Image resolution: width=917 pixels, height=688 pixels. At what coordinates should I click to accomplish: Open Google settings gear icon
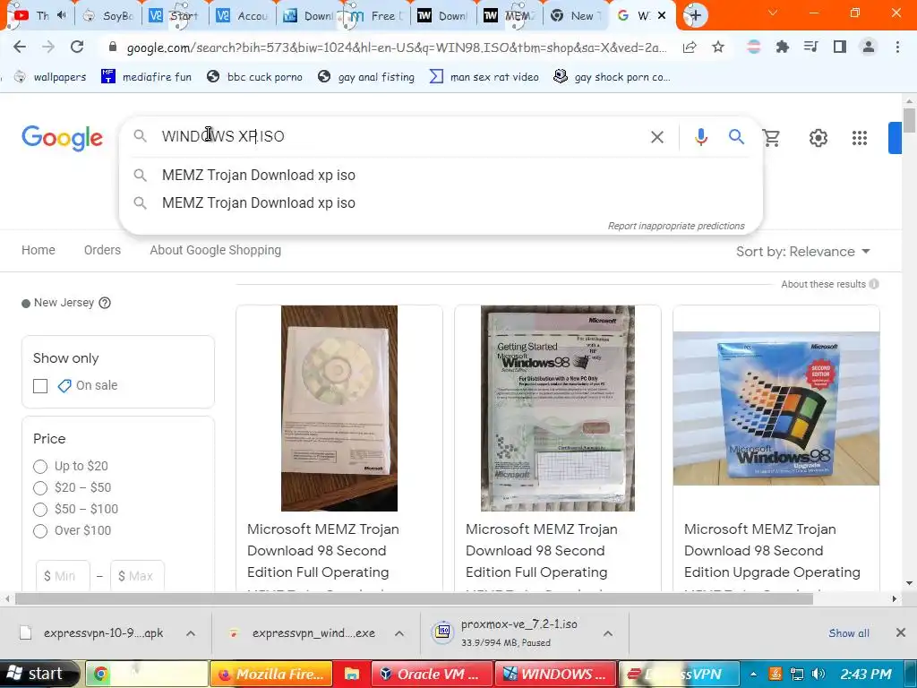818,138
